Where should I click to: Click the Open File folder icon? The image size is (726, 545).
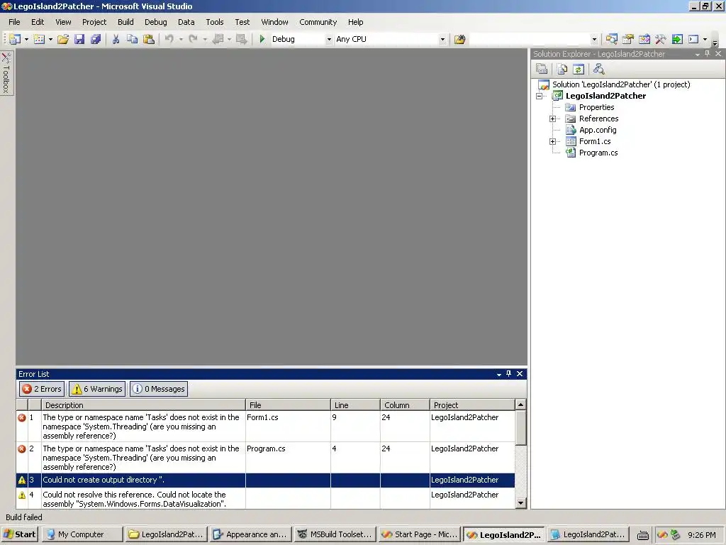63,40
